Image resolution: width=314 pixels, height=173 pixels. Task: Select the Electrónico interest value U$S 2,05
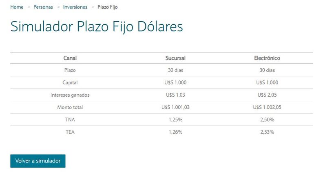click(x=267, y=95)
